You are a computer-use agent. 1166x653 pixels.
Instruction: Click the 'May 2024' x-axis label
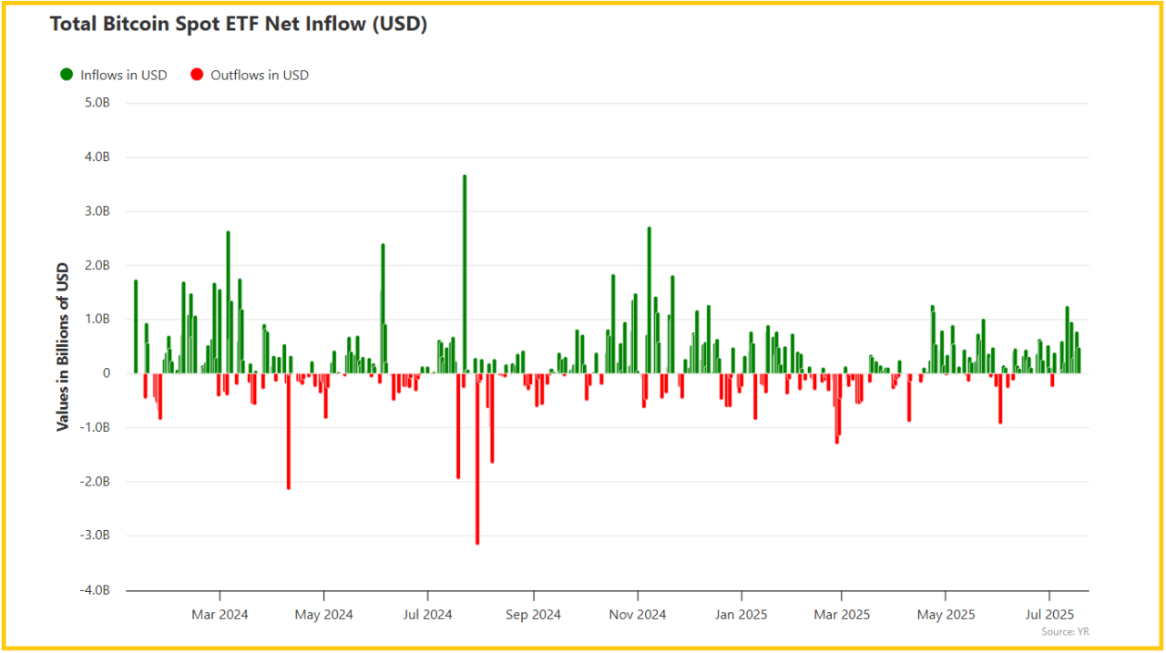click(324, 615)
